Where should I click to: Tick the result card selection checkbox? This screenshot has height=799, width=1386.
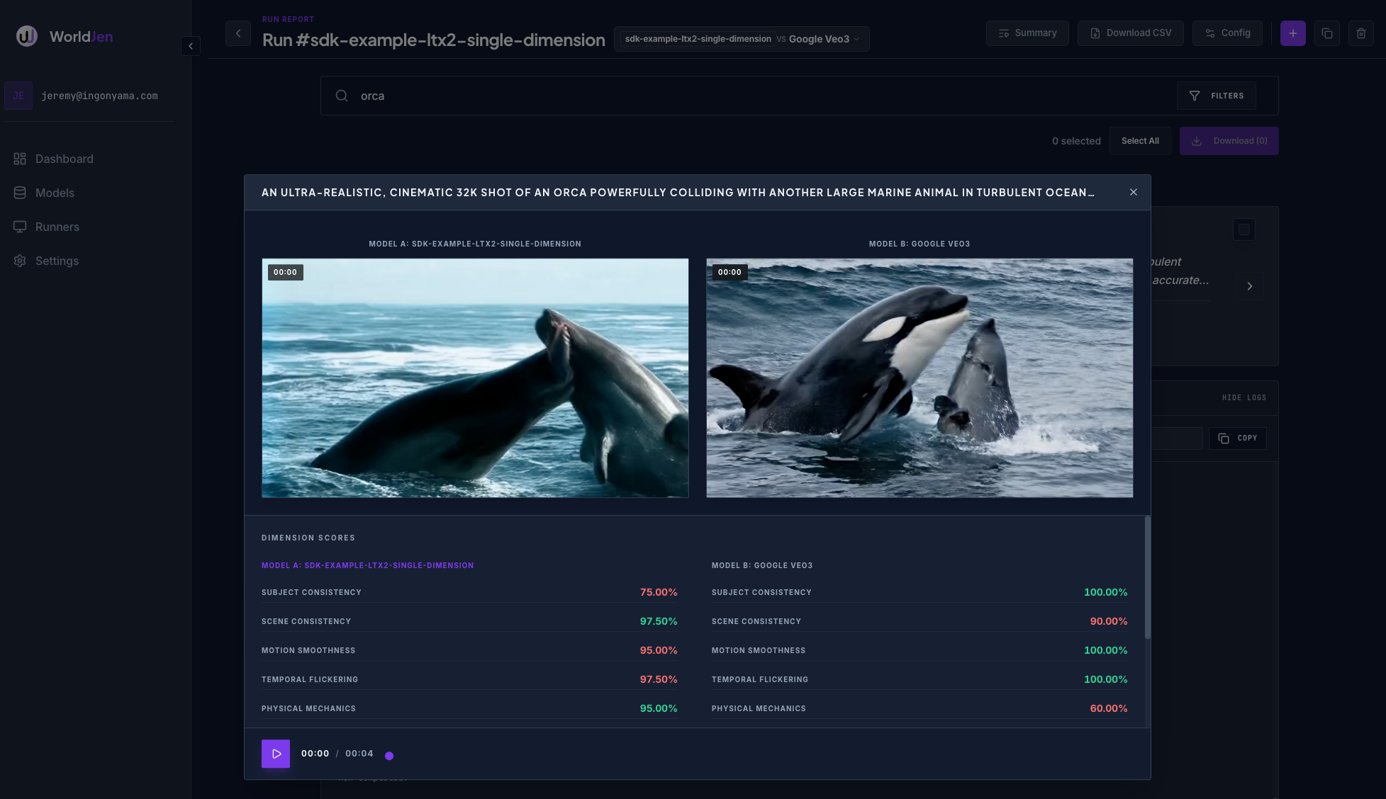pyautogui.click(x=1244, y=229)
